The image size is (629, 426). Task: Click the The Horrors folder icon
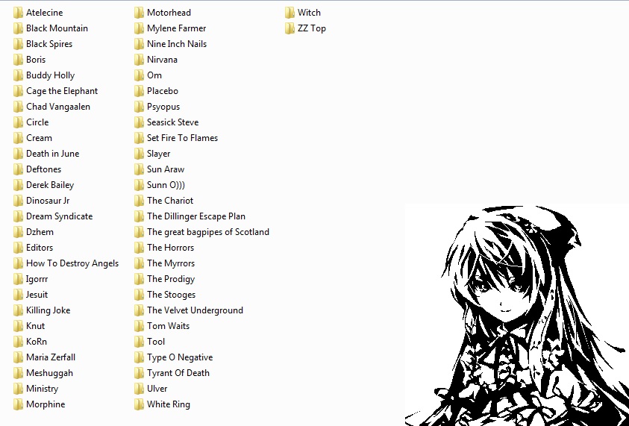[140, 248]
